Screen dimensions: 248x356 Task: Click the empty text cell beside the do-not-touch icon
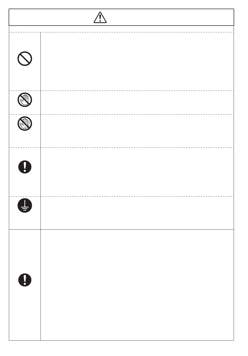137,102
